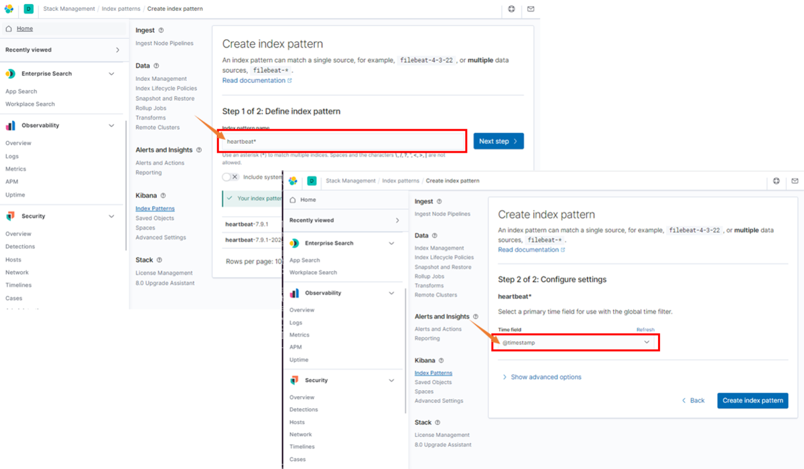
Task: Open Read documentation link in Step 1 window
Action: tap(257, 80)
